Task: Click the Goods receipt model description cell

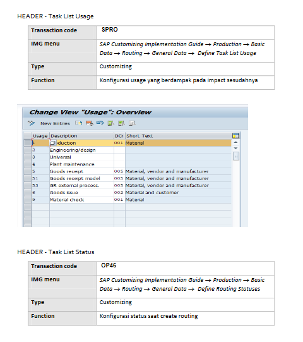Action: coord(81,178)
